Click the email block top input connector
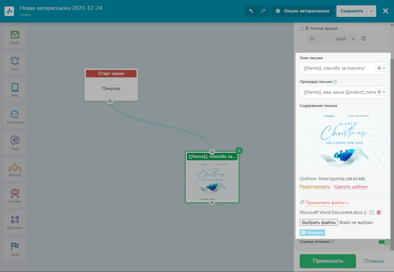 [212, 152]
